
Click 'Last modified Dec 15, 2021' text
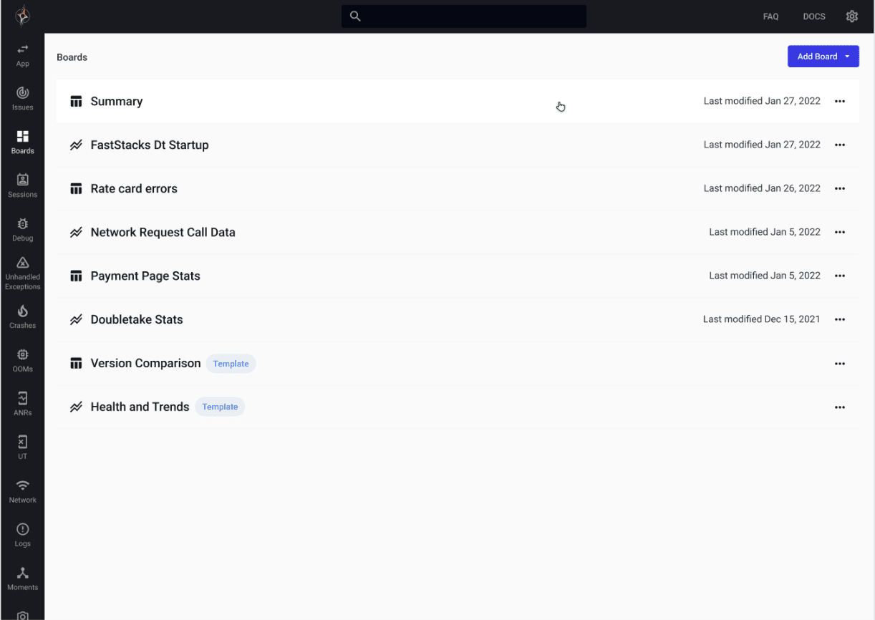[x=761, y=319]
